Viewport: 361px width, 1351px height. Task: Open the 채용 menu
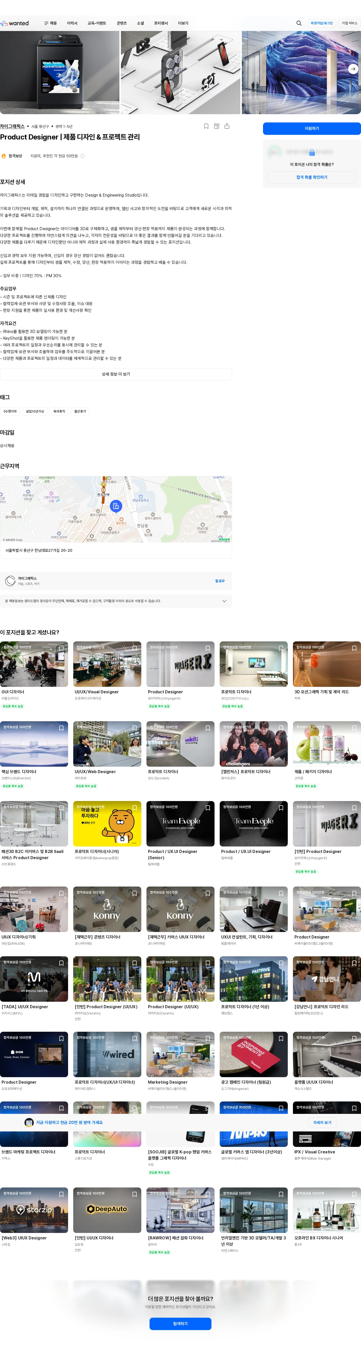pyautogui.click(x=51, y=23)
